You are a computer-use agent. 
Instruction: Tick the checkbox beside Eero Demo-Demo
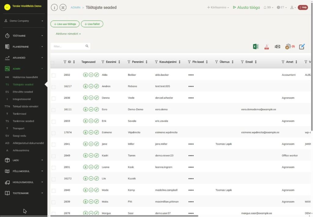pos(53,110)
